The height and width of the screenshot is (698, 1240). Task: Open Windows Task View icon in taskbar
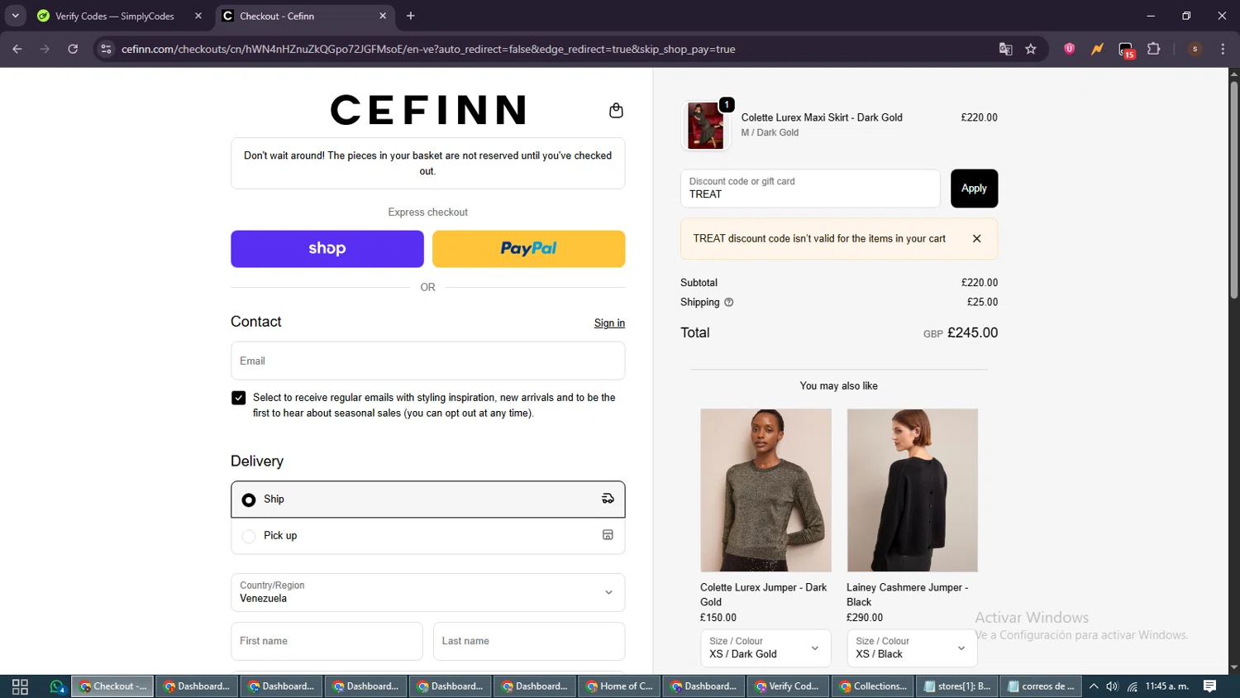tap(21, 686)
